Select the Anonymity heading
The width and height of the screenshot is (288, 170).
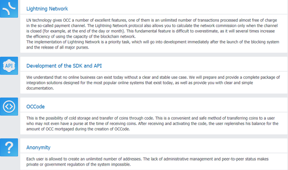click(38, 148)
